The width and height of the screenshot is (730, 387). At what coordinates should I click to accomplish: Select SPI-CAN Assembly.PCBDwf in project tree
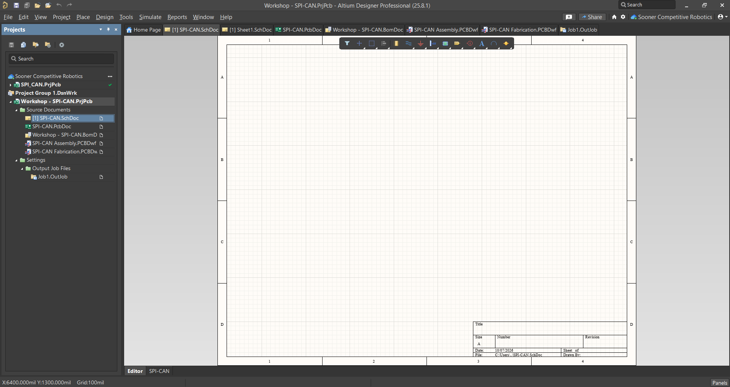pos(64,143)
